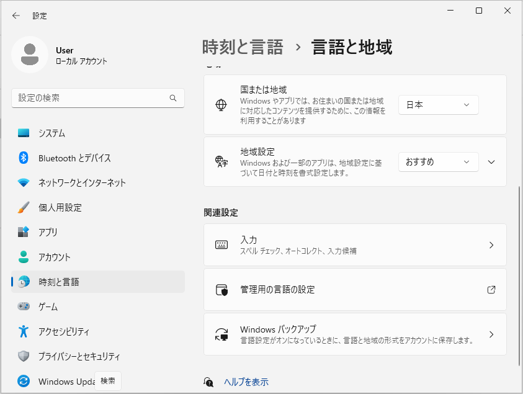The height and width of the screenshot is (394, 523).
Task: Open ゲーム settings category
Action: click(x=98, y=307)
